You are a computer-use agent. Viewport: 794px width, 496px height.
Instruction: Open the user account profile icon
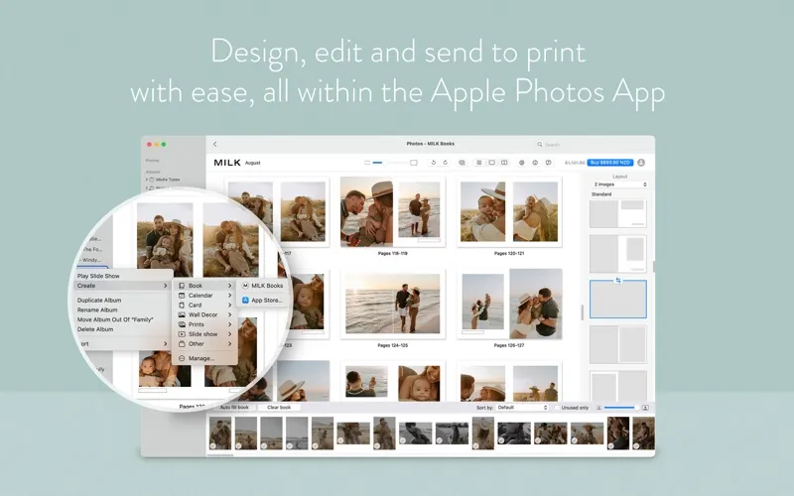coord(641,163)
